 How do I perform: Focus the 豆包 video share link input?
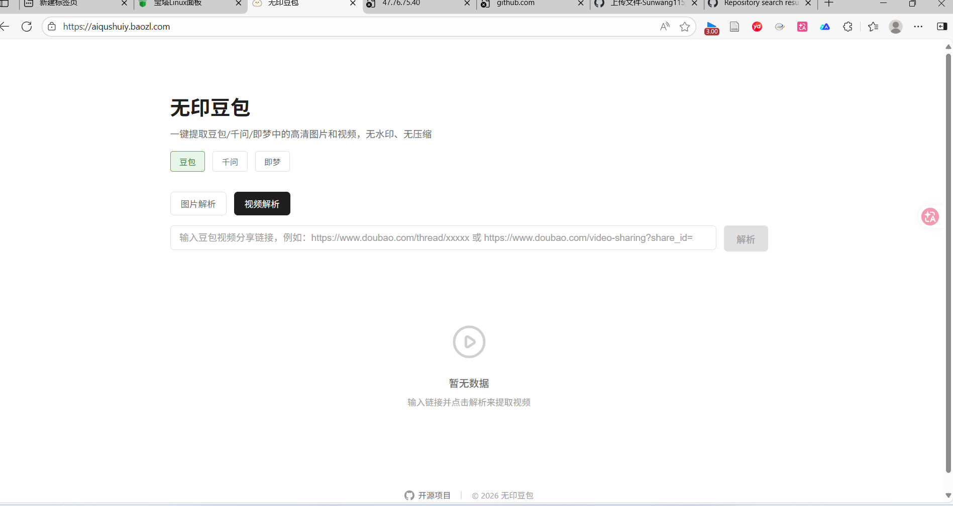click(x=443, y=238)
